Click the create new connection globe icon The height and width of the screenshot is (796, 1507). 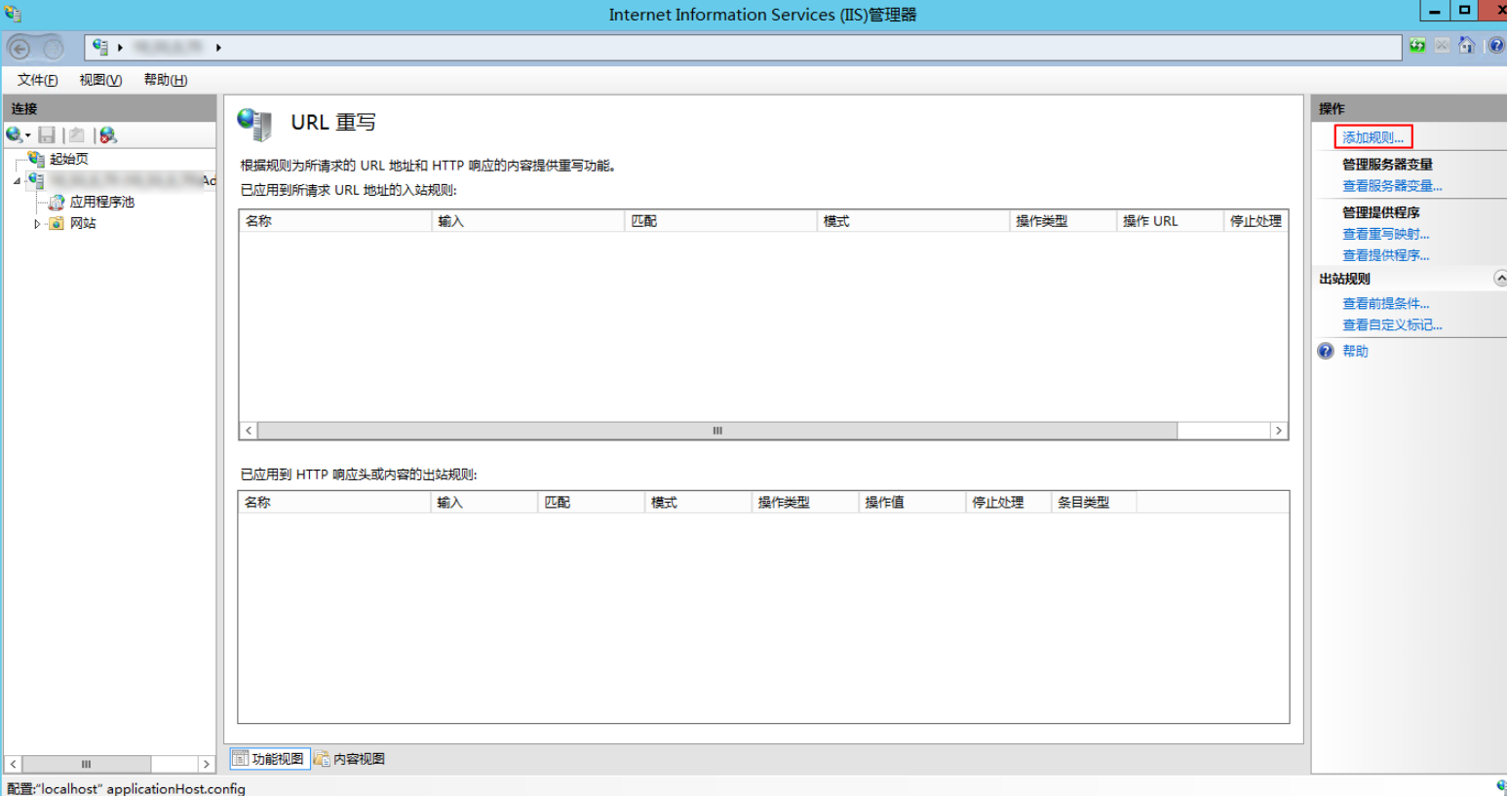tap(14, 134)
